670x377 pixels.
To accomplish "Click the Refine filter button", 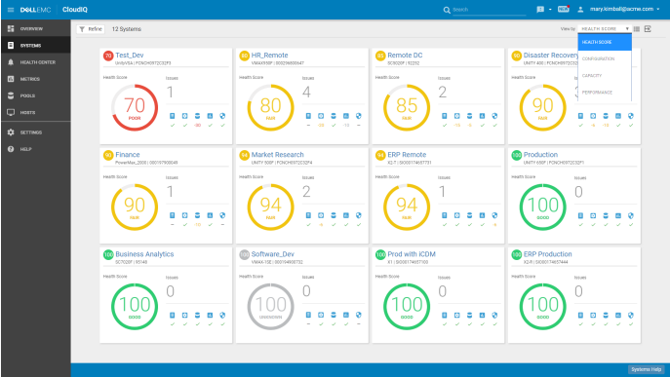I will pyautogui.click(x=91, y=29).
